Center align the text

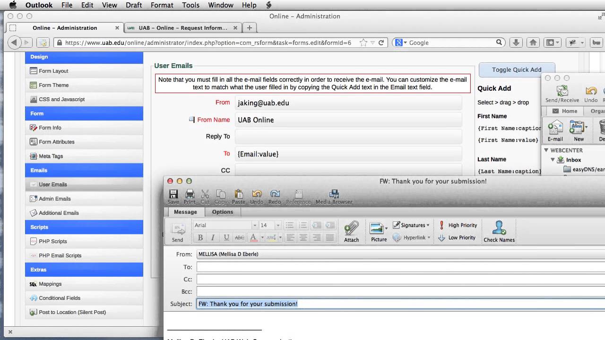[x=303, y=238]
